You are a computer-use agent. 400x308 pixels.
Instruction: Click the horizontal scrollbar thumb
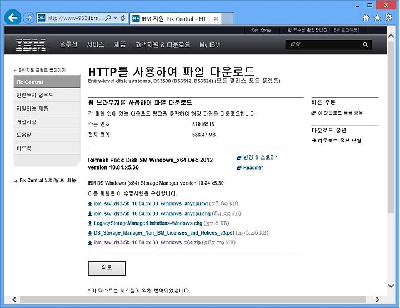pos(193,299)
